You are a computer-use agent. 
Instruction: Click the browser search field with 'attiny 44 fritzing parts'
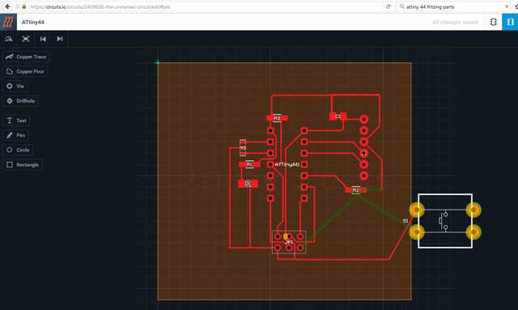[454, 6]
